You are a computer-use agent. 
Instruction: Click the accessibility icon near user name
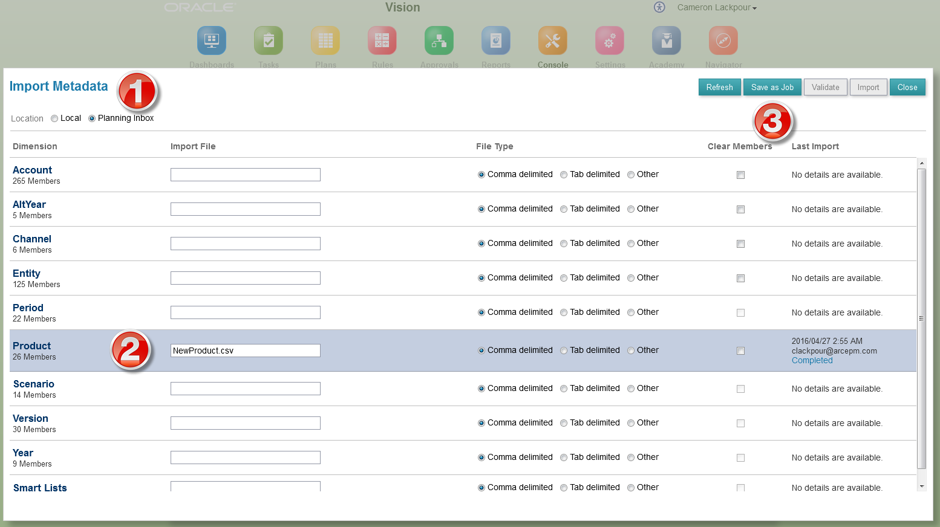tap(659, 7)
